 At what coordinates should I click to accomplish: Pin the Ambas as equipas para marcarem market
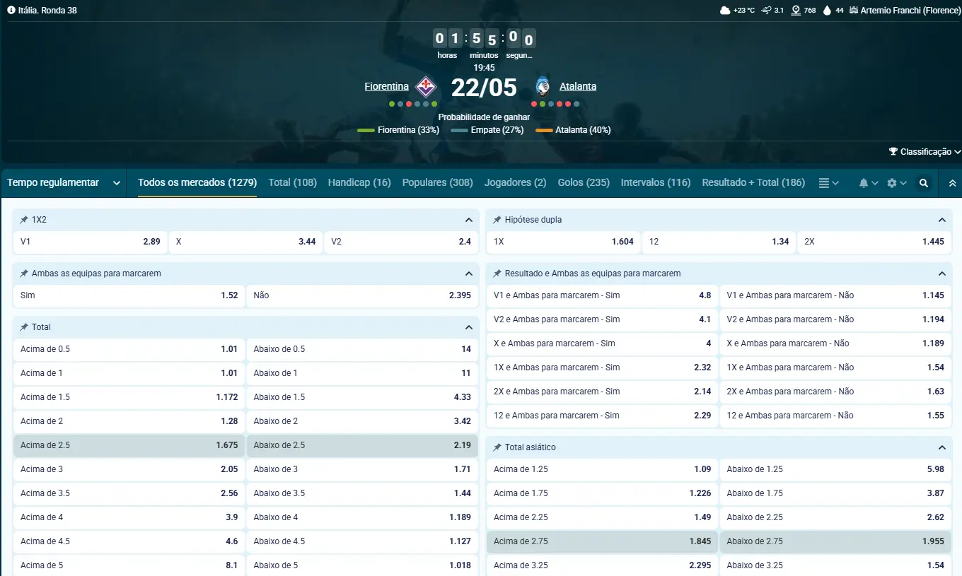click(x=24, y=274)
